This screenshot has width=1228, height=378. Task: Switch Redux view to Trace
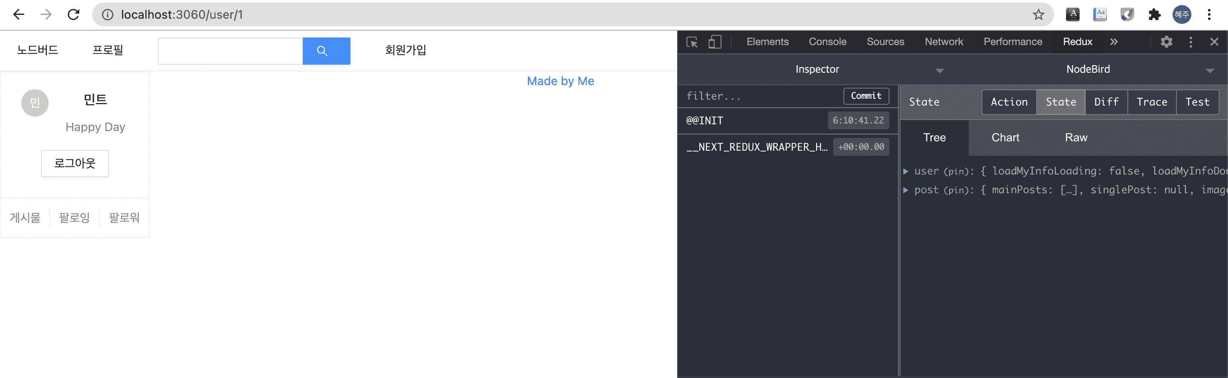click(x=1152, y=102)
